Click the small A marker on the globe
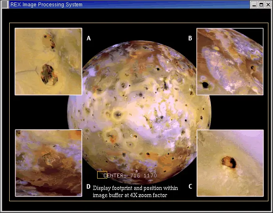 [190, 89]
